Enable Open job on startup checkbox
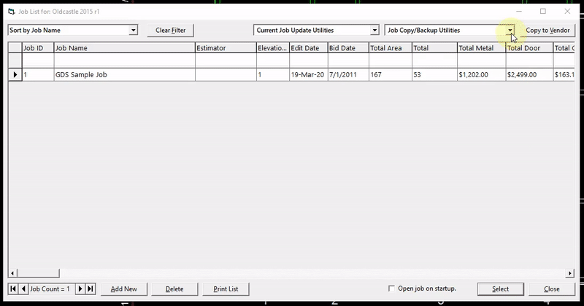Screen dimensions: 584x306 391,289
